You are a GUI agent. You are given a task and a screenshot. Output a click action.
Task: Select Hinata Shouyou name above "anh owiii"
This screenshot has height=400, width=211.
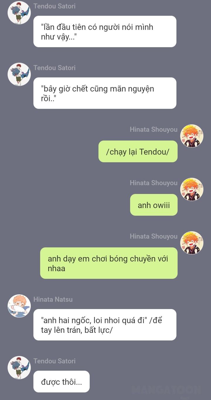click(x=154, y=183)
